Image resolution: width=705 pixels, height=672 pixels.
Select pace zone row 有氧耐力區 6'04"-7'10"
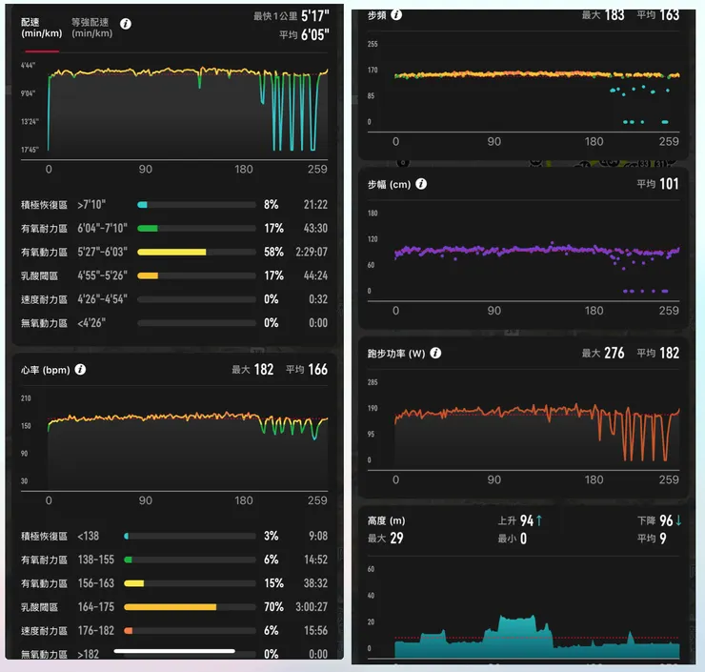(x=174, y=228)
